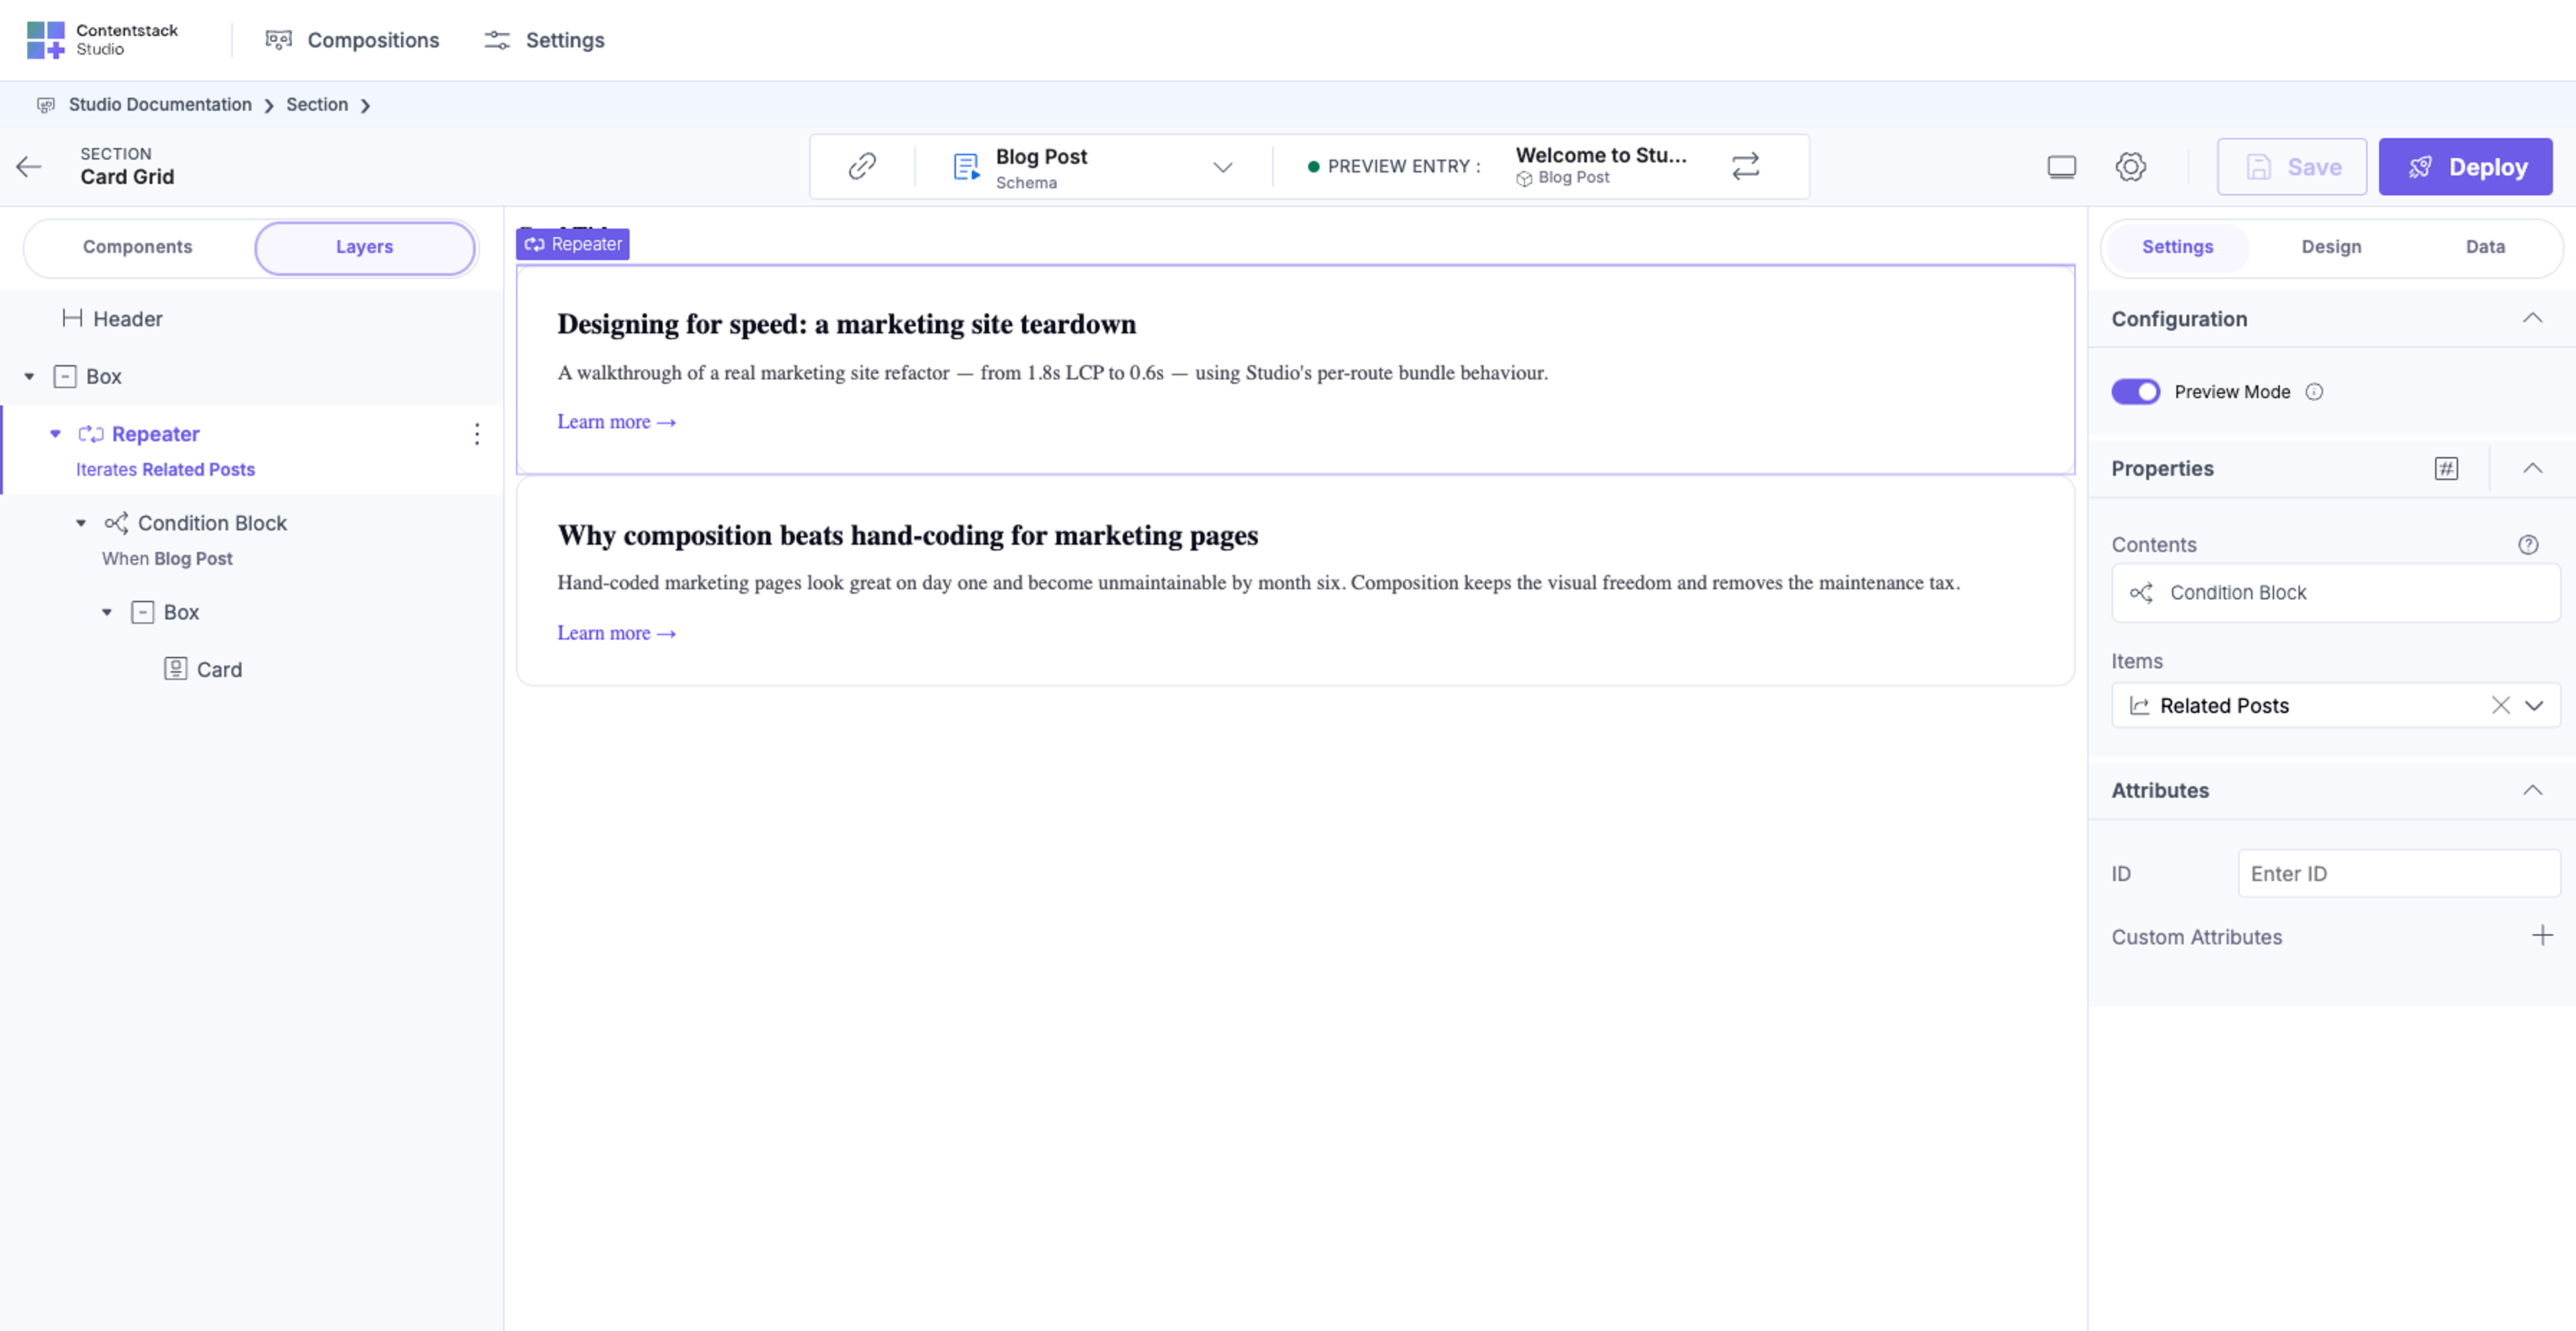2576x1331 pixels.
Task: Click the Enter ID input field
Action: pyautogui.click(x=2398, y=874)
